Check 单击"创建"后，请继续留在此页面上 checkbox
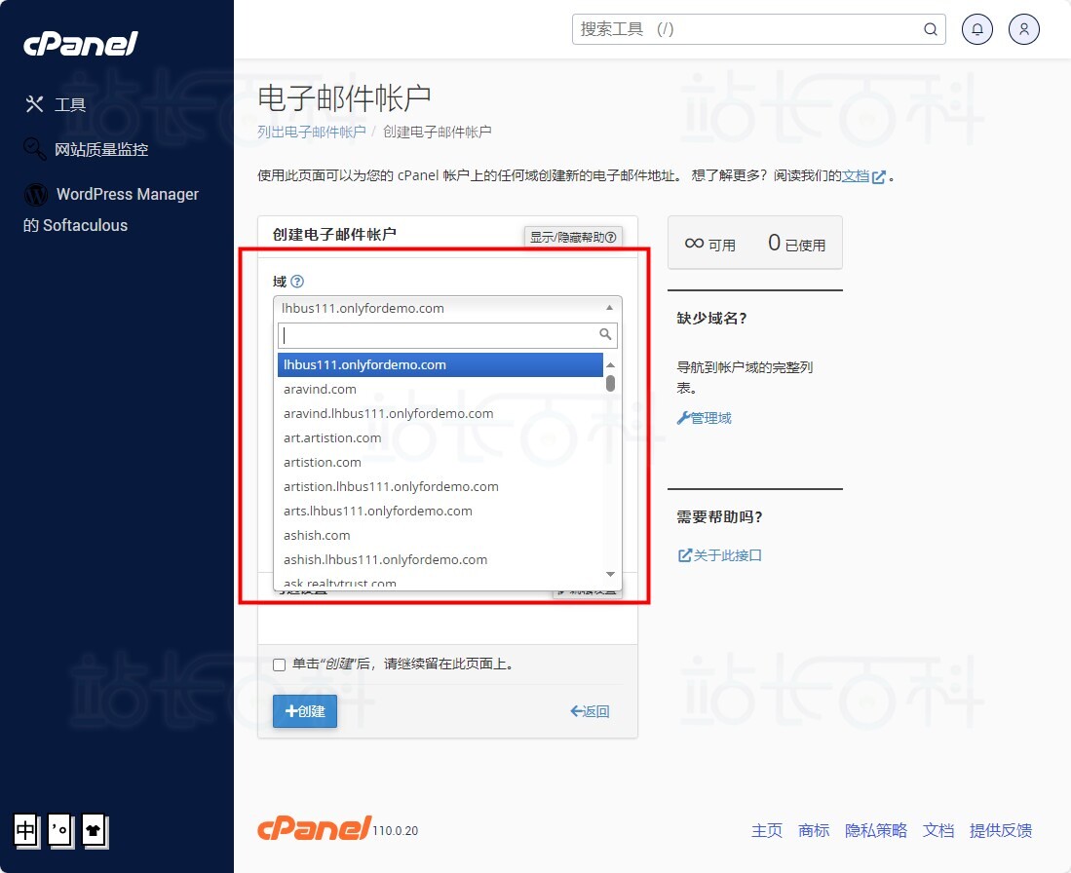This screenshot has height=873, width=1071. (279, 664)
